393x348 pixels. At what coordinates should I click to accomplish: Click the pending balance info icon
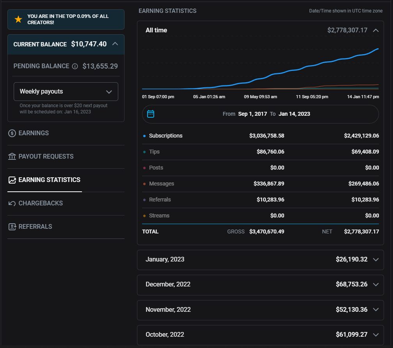point(75,66)
